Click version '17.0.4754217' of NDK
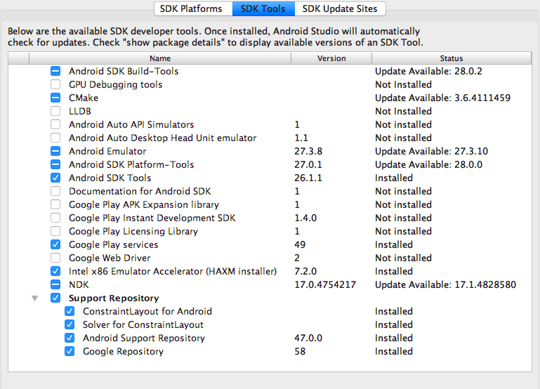The image size is (540, 389). pyautogui.click(x=325, y=284)
